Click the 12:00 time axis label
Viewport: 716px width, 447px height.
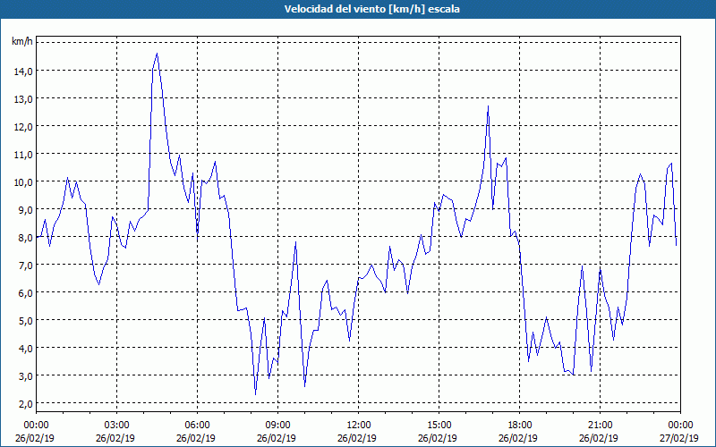click(x=359, y=426)
